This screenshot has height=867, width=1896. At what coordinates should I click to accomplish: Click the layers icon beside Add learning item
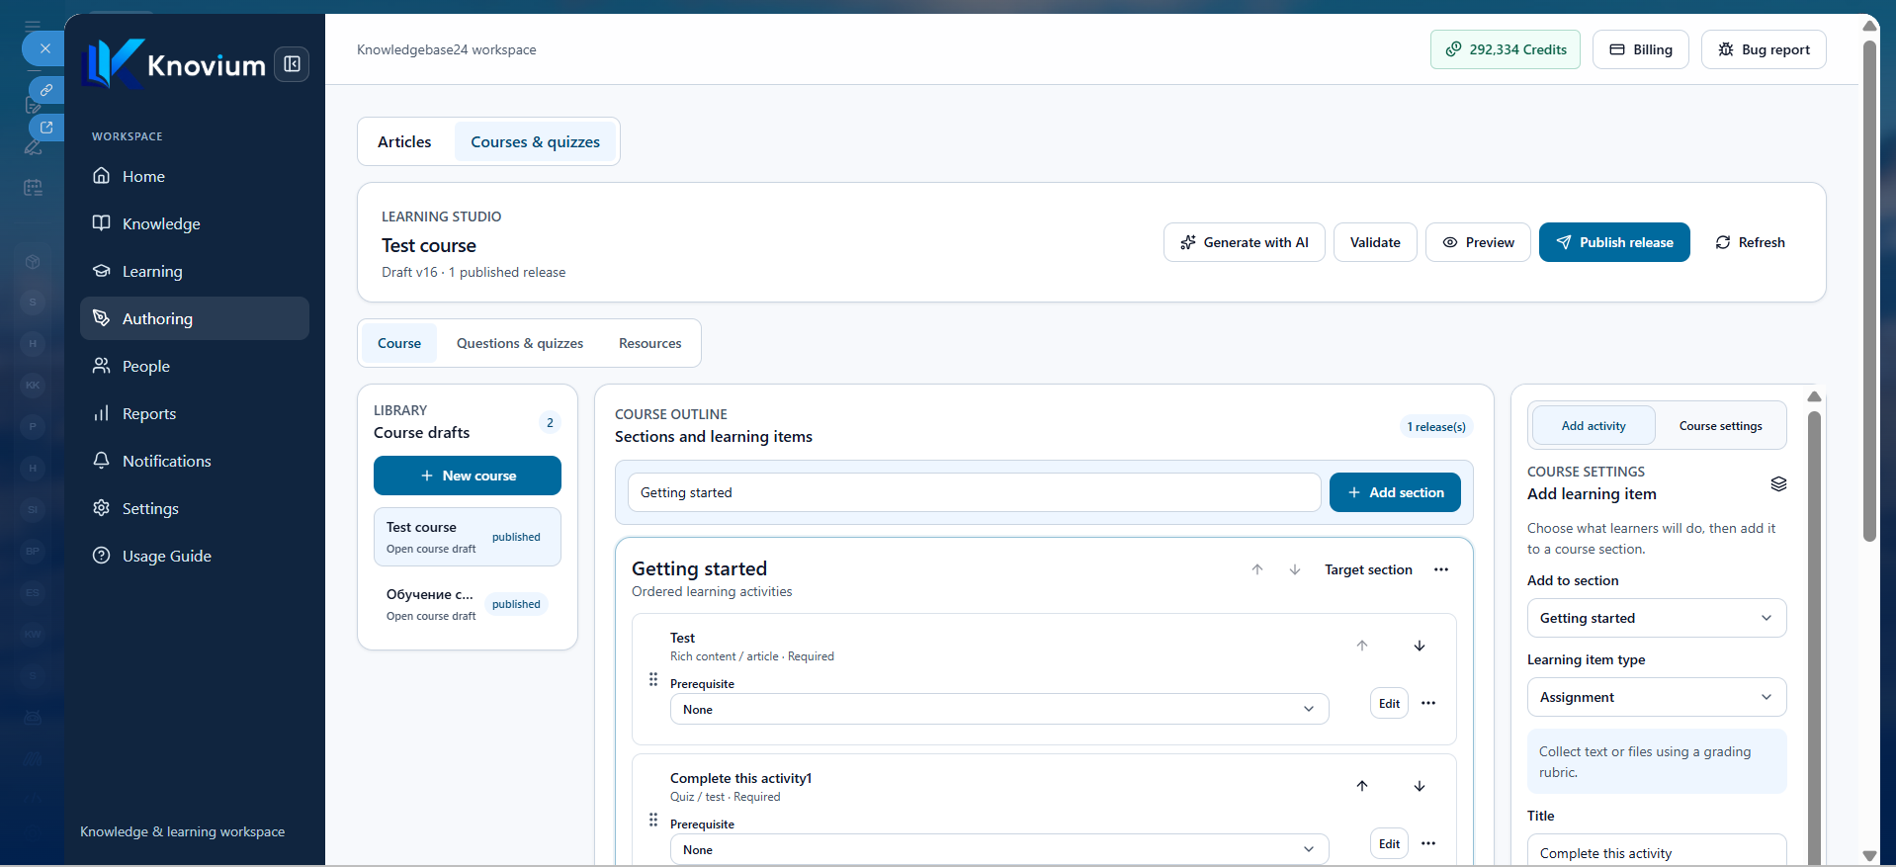[1778, 483]
